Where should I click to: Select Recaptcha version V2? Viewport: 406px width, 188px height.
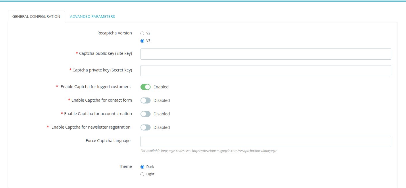click(142, 33)
